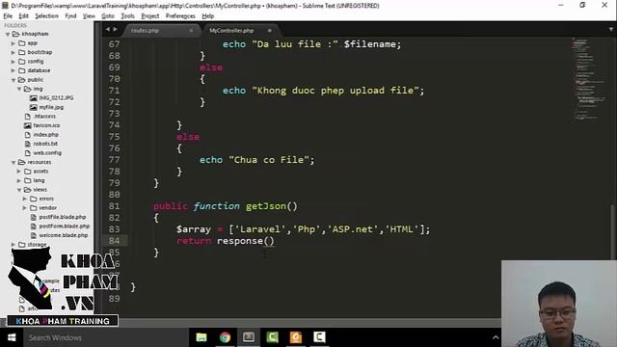Click line number 81 in the gutter
The width and height of the screenshot is (617, 347).
[114, 206]
